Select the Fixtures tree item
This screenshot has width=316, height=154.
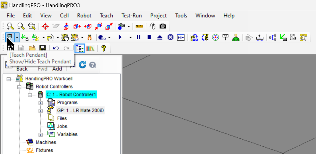44,150
